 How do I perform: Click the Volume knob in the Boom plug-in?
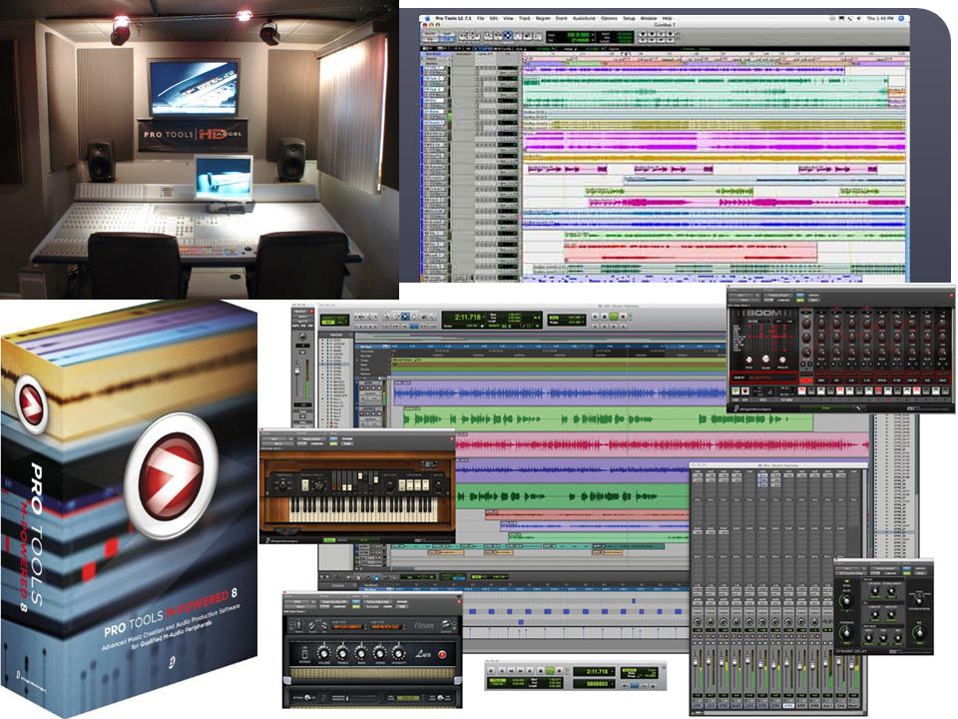click(x=766, y=360)
